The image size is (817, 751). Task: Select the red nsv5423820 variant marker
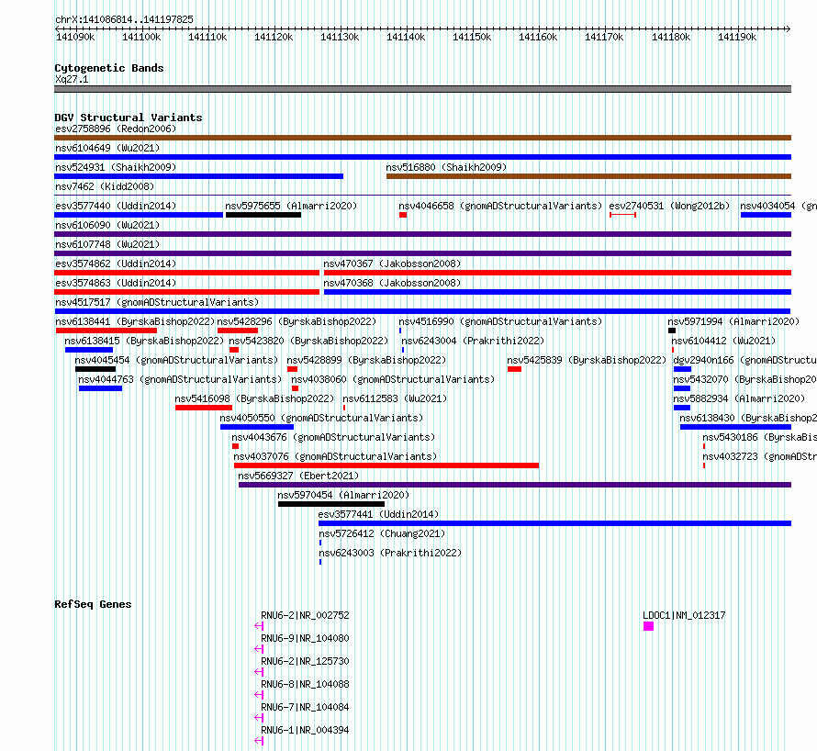pyautogui.click(x=234, y=350)
